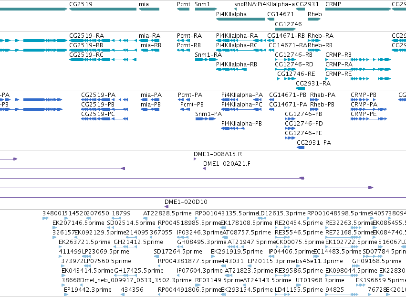Click the "CG14671" gene label
This screenshot has height=297, width=406.
281,14
